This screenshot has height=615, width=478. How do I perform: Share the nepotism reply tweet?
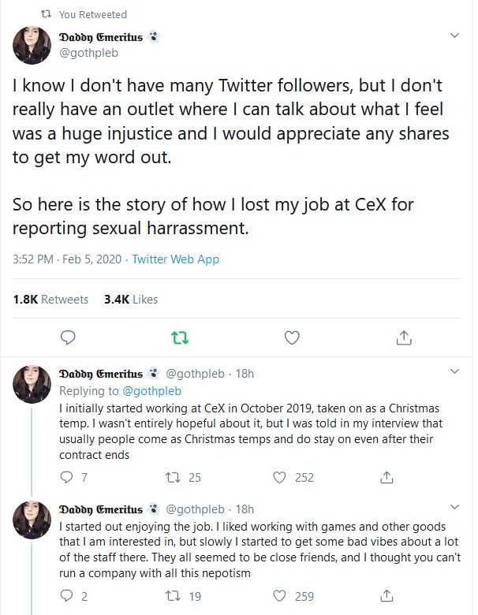pyautogui.click(x=387, y=597)
